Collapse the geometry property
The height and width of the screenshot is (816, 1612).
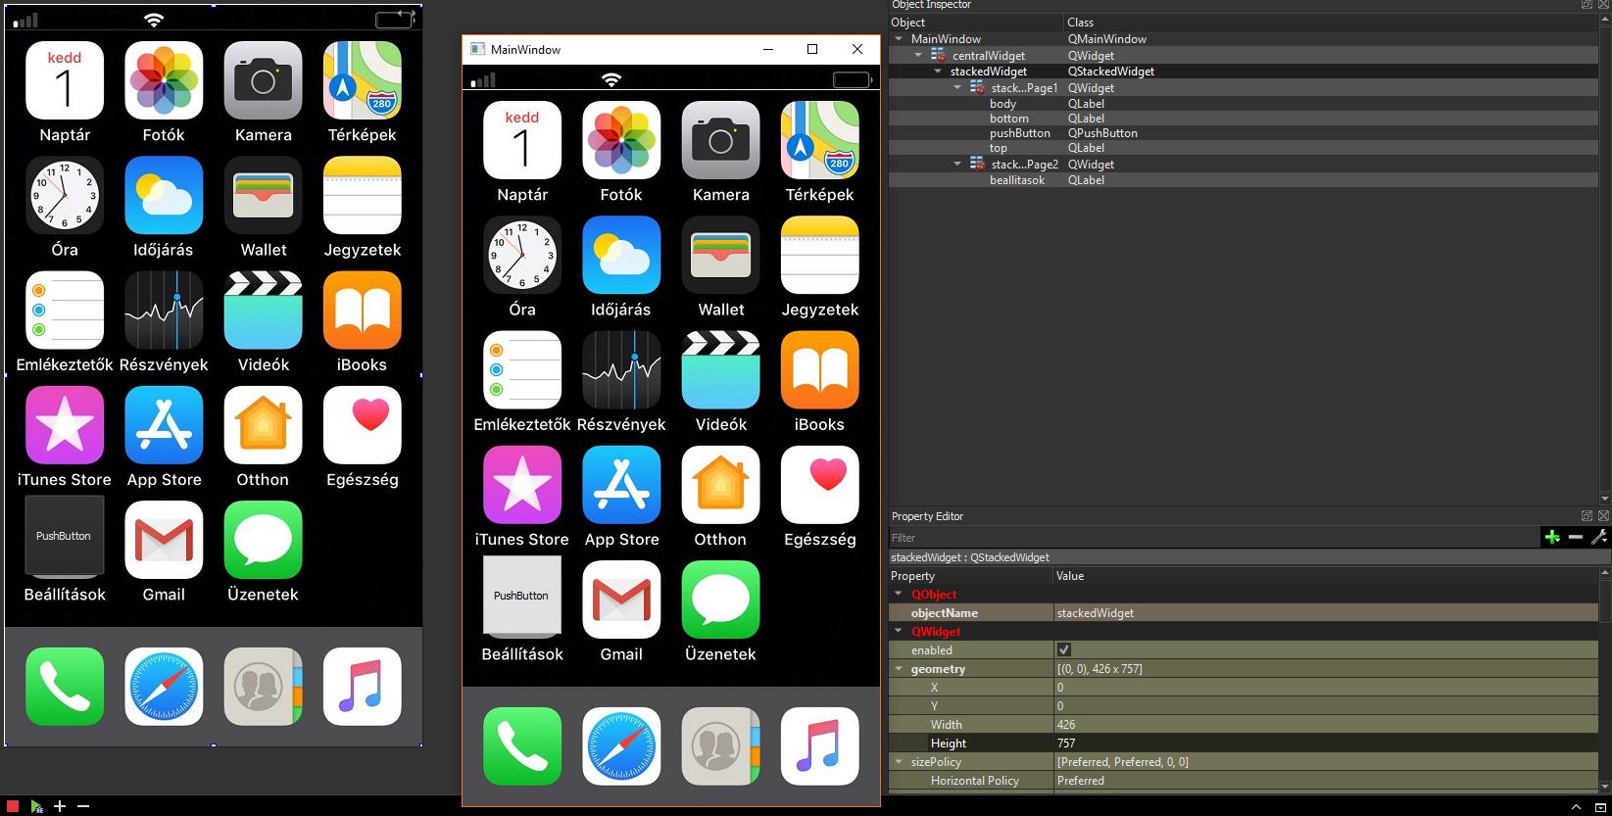899,668
